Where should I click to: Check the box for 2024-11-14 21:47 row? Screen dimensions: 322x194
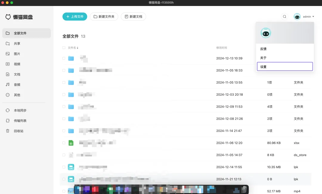(64, 131)
